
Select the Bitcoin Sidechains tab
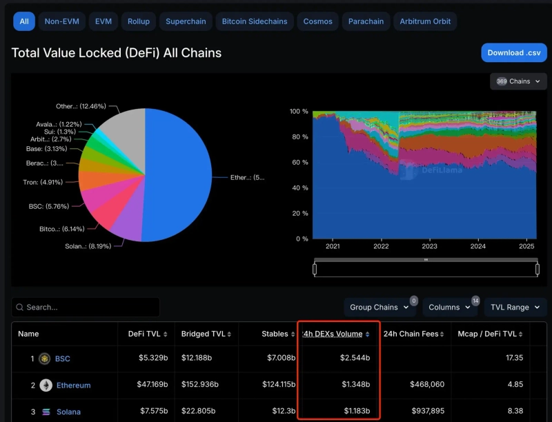tap(255, 21)
